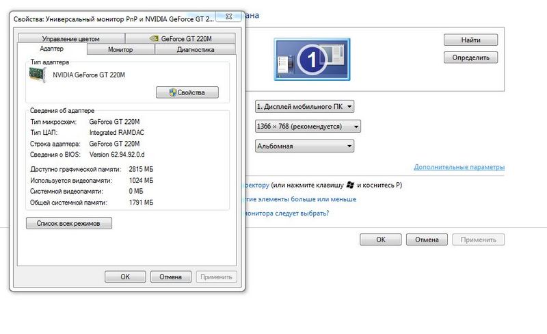Image resolution: width=547 pixels, height=334 pixels.
Task: Click the Windows key logo in the projector hint
Action: (351, 185)
